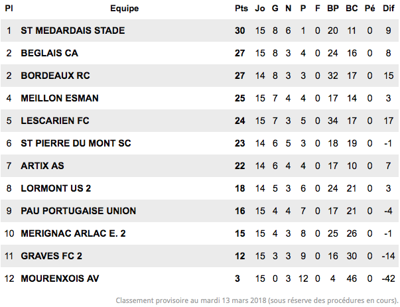Click MERIGNAC ARLAC E. 2 team
The image size is (400, 307).
point(73,233)
